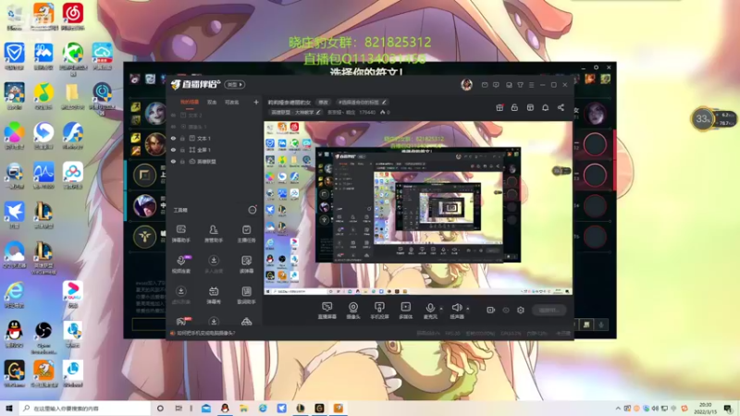Open File Explorer on the taskbar
Screen dimensions: 740x416
[243, 408]
